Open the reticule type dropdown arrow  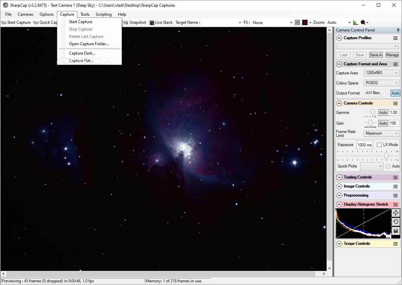310,22
